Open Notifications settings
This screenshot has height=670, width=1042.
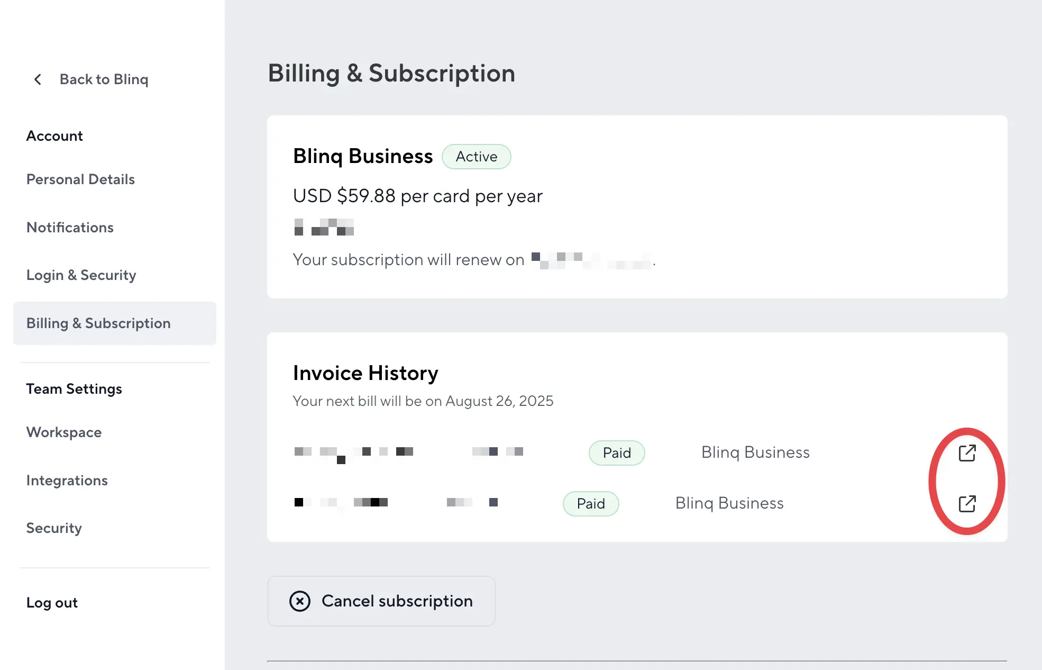tap(70, 228)
